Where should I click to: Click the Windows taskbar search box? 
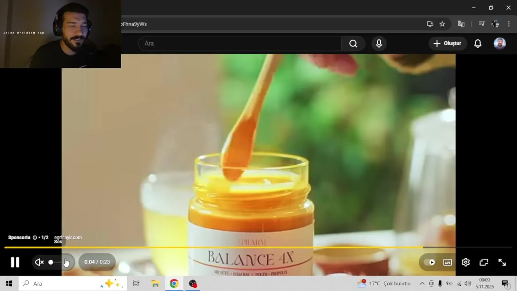click(73, 284)
